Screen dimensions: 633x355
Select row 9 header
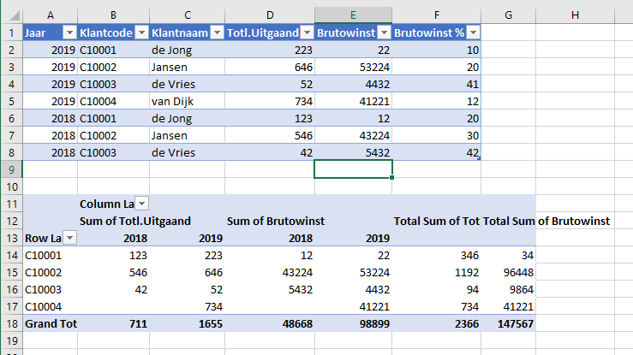pyautogui.click(x=11, y=169)
